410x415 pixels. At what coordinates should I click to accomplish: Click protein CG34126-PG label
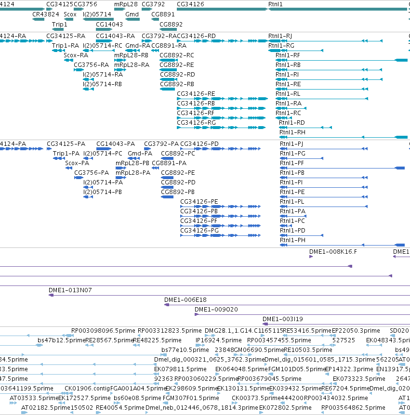pos(199,231)
